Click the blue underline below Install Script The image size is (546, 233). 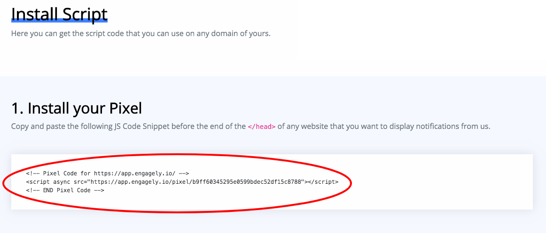59,21
